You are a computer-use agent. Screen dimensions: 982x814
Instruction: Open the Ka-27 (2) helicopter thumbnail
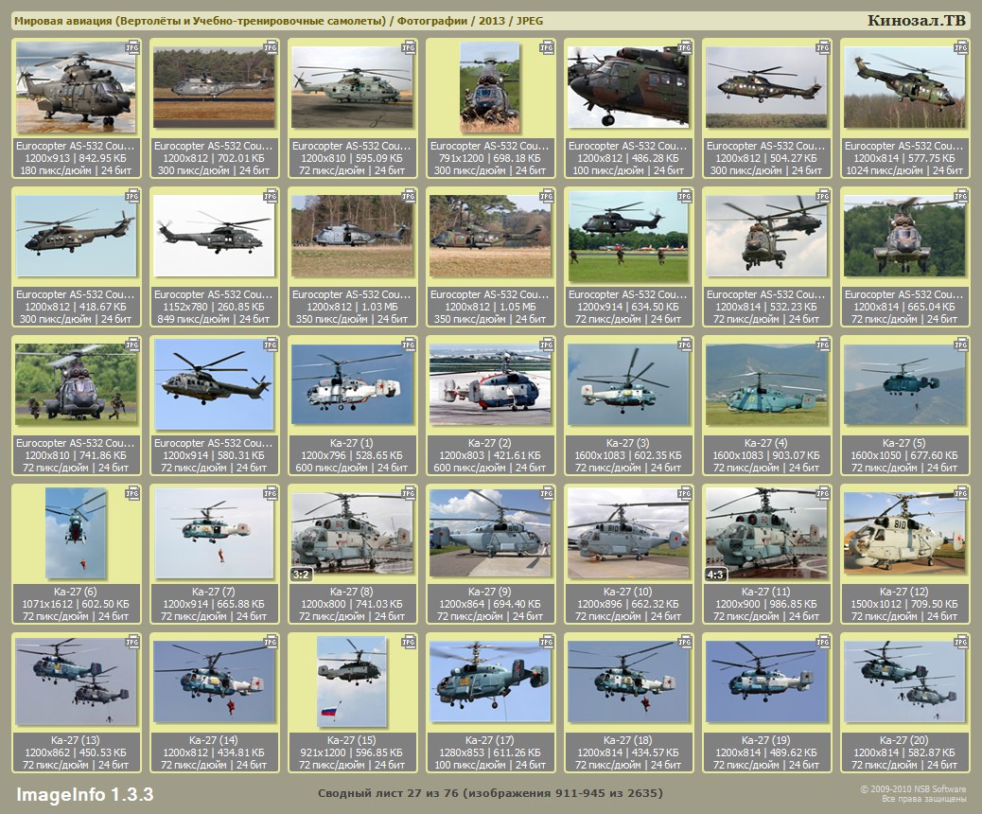coord(490,384)
